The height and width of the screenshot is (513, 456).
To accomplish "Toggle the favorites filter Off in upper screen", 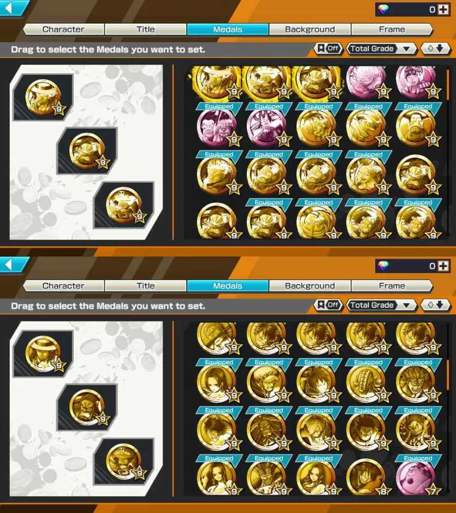I will coord(328,49).
